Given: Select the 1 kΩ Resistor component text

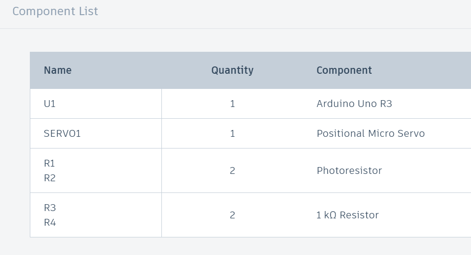Looking at the screenshot, I should click(x=348, y=215).
